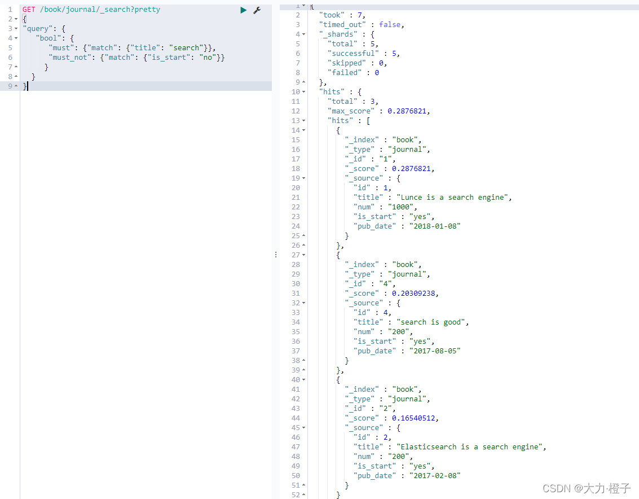The height and width of the screenshot is (499, 639).
Task: Collapse the "hits" array at response line 13
Action: pyautogui.click(x=303, y=121)
